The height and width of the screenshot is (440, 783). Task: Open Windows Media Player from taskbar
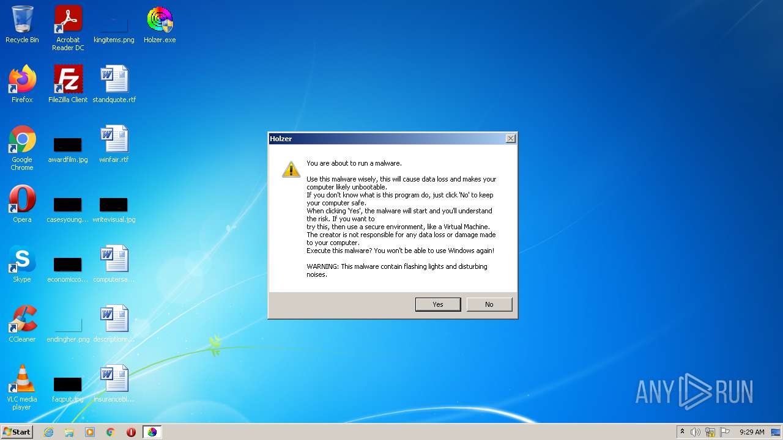(90, 432)
